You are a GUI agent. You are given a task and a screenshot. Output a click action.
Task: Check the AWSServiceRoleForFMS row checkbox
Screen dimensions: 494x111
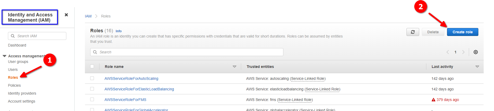point(92,99)
